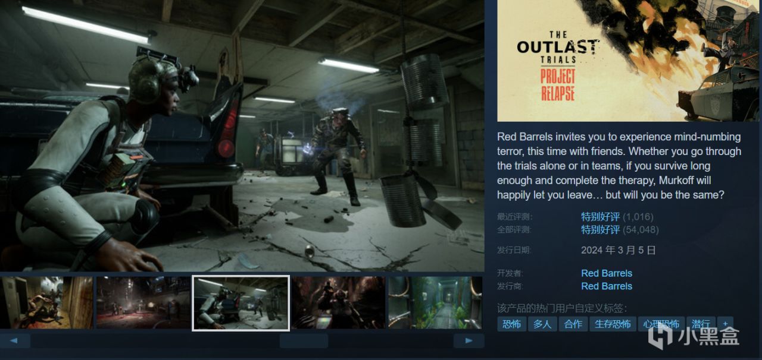The height and width of the screenshot is (360, 762).
Task: Click the left scroll arrow under thumbnails
Action: pos(15,341)
